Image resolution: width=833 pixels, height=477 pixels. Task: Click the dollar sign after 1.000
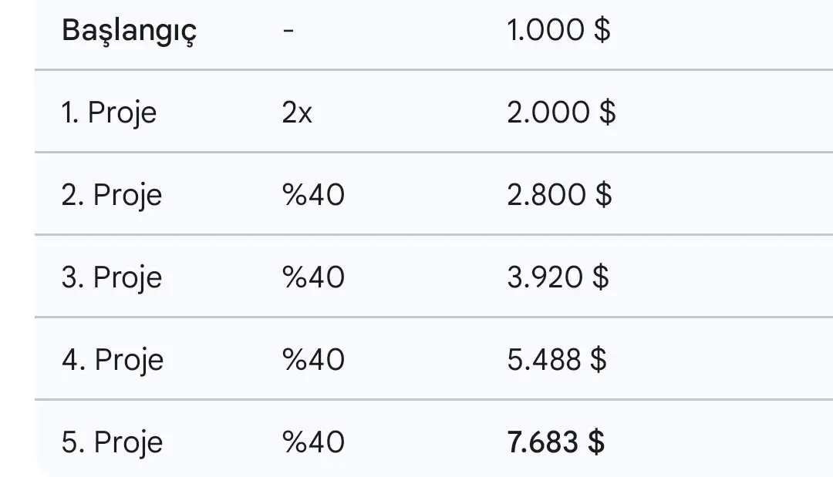coord(602,30)
